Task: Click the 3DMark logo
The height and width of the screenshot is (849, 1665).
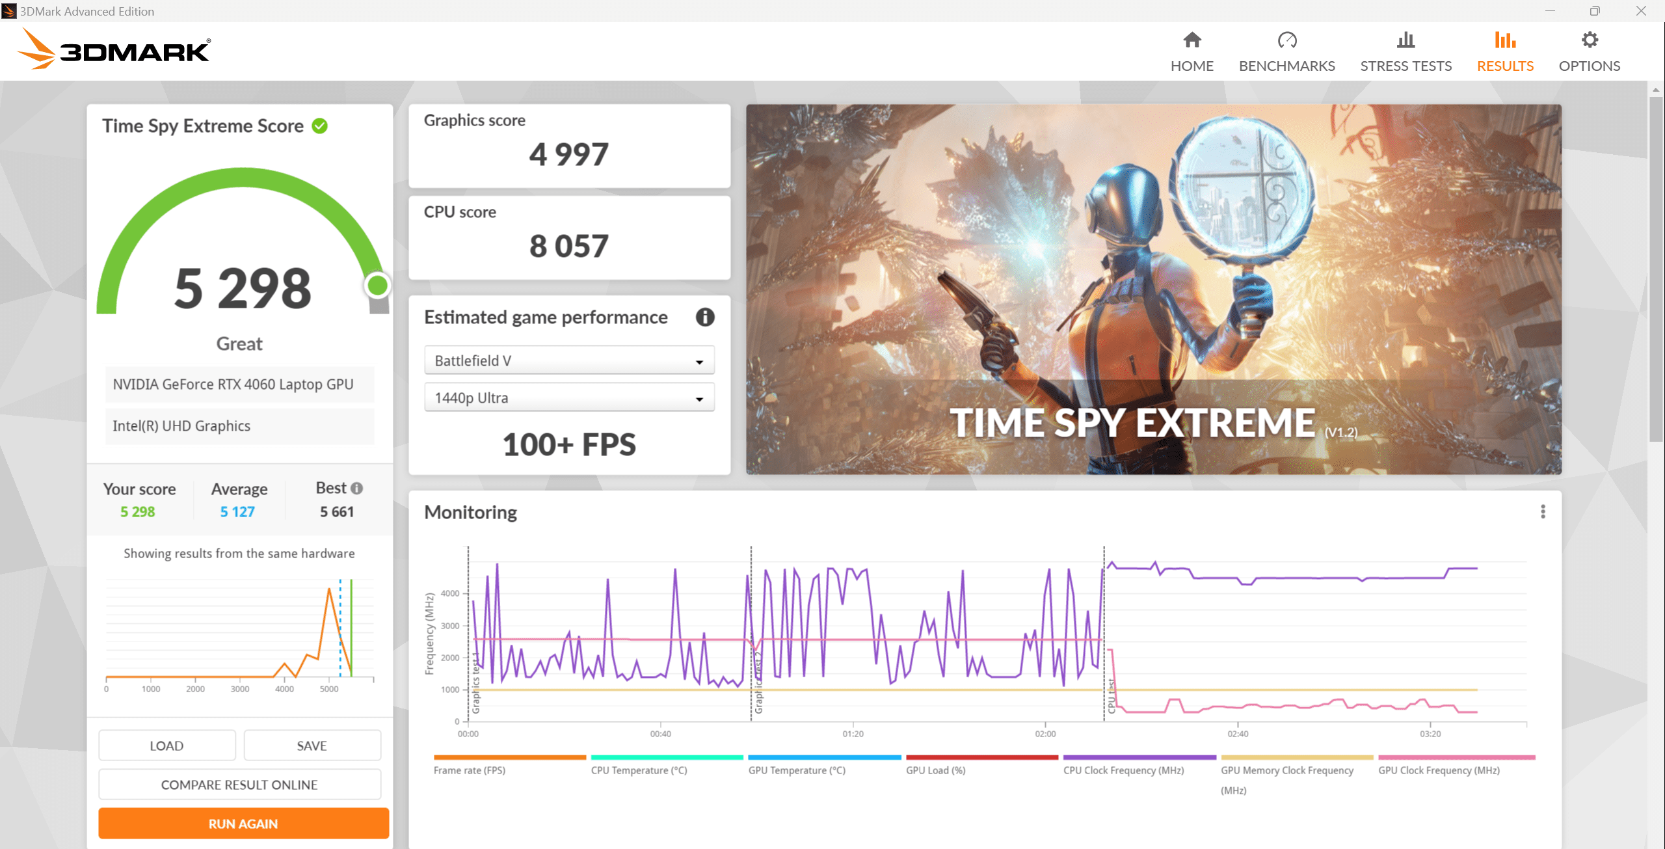Action: point(114,49)
